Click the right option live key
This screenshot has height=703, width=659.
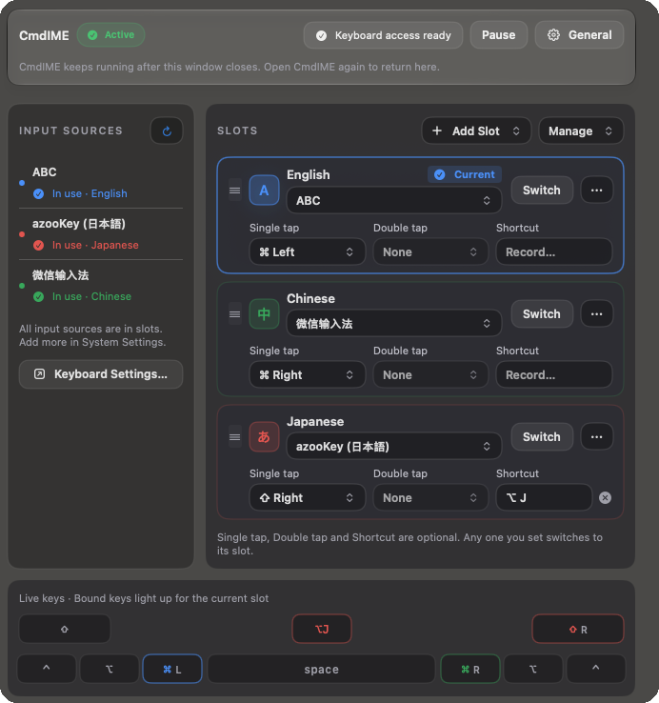(533, 669)
